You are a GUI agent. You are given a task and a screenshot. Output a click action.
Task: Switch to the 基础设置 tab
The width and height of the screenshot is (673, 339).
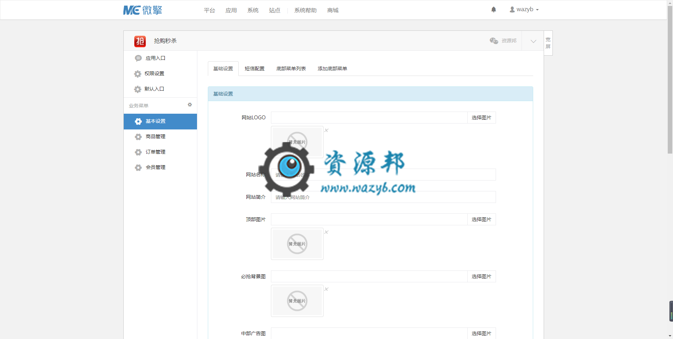[223, 69]
